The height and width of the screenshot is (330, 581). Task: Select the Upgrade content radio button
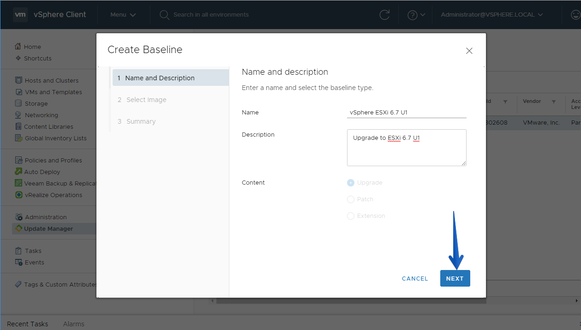(x=351, y=183)
